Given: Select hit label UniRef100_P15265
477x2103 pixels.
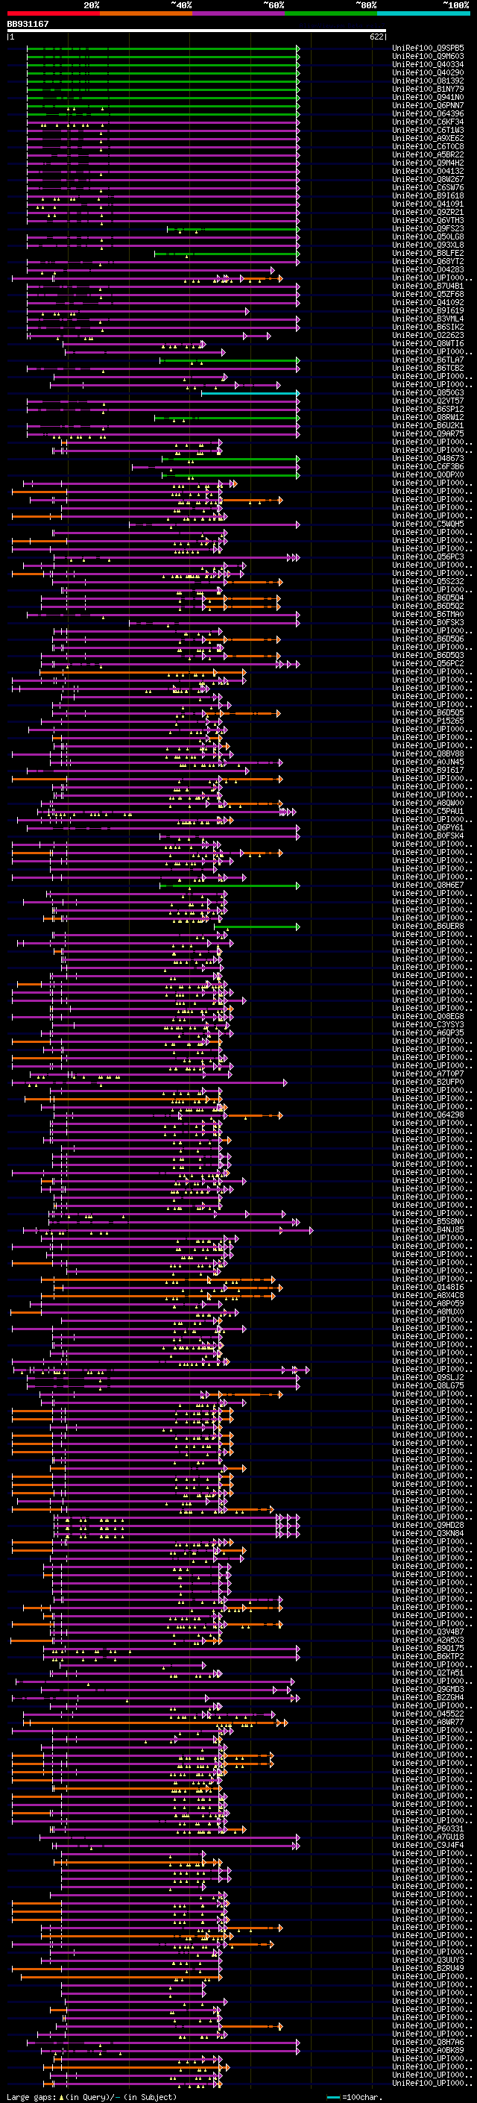Looking at the screenshot, I should coord(428,721).
